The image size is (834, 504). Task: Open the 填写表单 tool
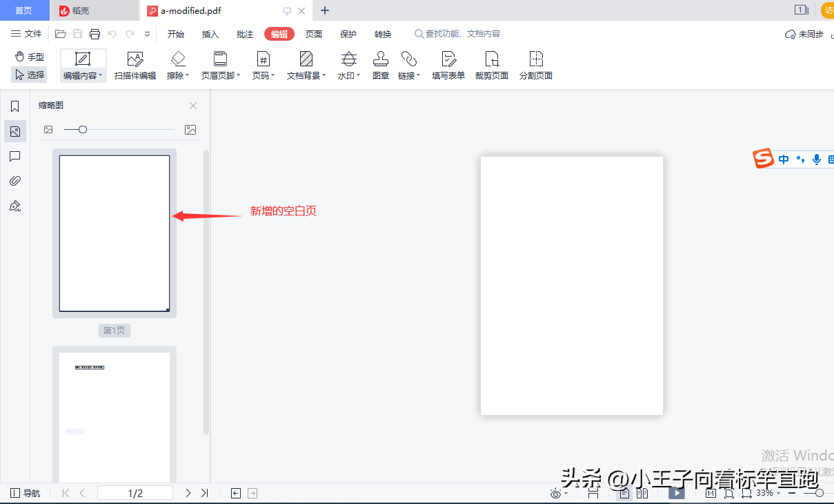(x=448, y=66)
